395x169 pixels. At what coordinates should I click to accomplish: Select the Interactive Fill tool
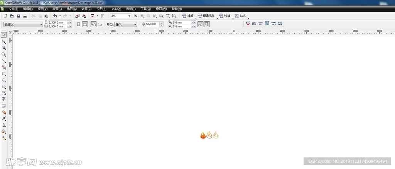point(4,138)
